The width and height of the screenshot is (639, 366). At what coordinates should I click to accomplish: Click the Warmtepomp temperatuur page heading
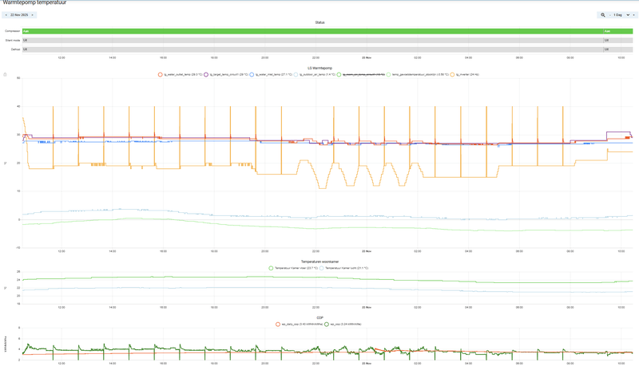click(x=34, y=2)
